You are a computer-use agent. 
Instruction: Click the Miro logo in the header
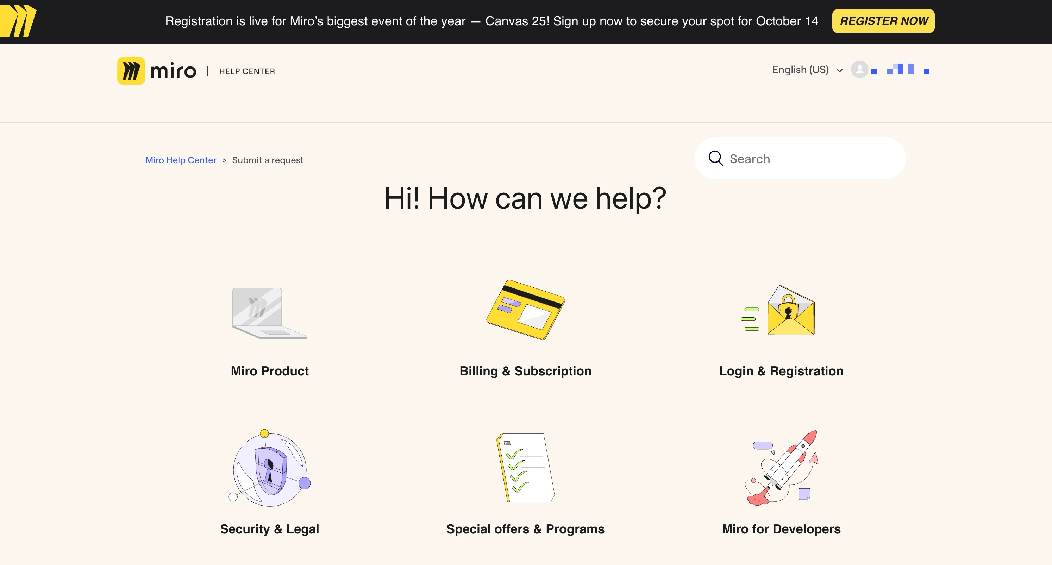tap(157, 71)
